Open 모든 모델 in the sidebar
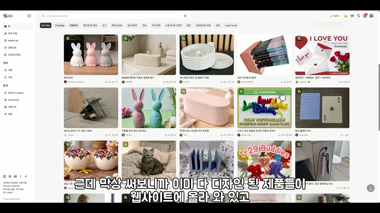This screenshot has width=380, height=213. coord(18,33)
